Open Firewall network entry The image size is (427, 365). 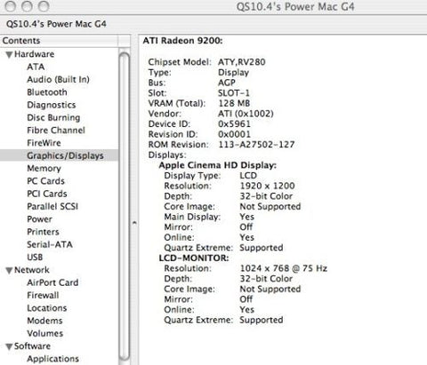(43, 296)
